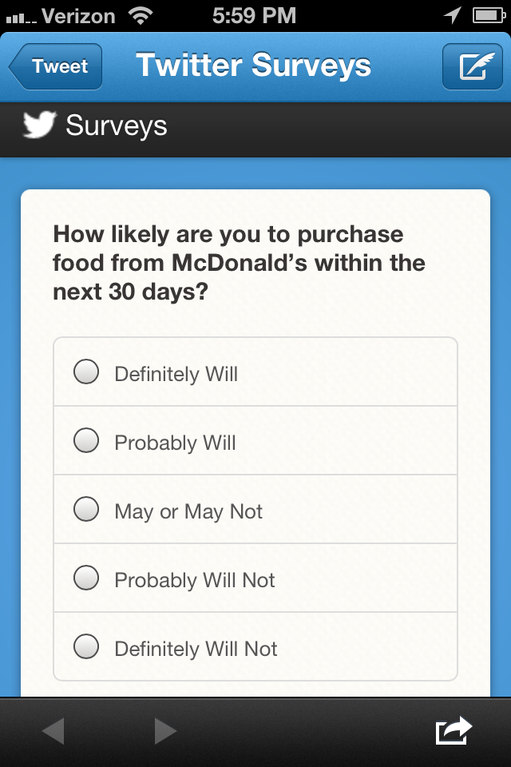Open the share sheet icon
The width and height of the screenshot is (511, 767).
pyautogui.click(x=452, y=729)
